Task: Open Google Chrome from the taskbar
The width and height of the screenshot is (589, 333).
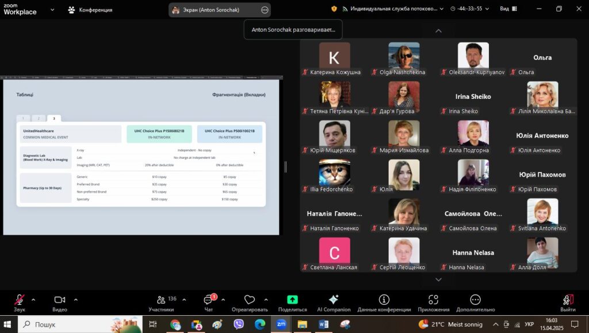Action: [175, 324]
